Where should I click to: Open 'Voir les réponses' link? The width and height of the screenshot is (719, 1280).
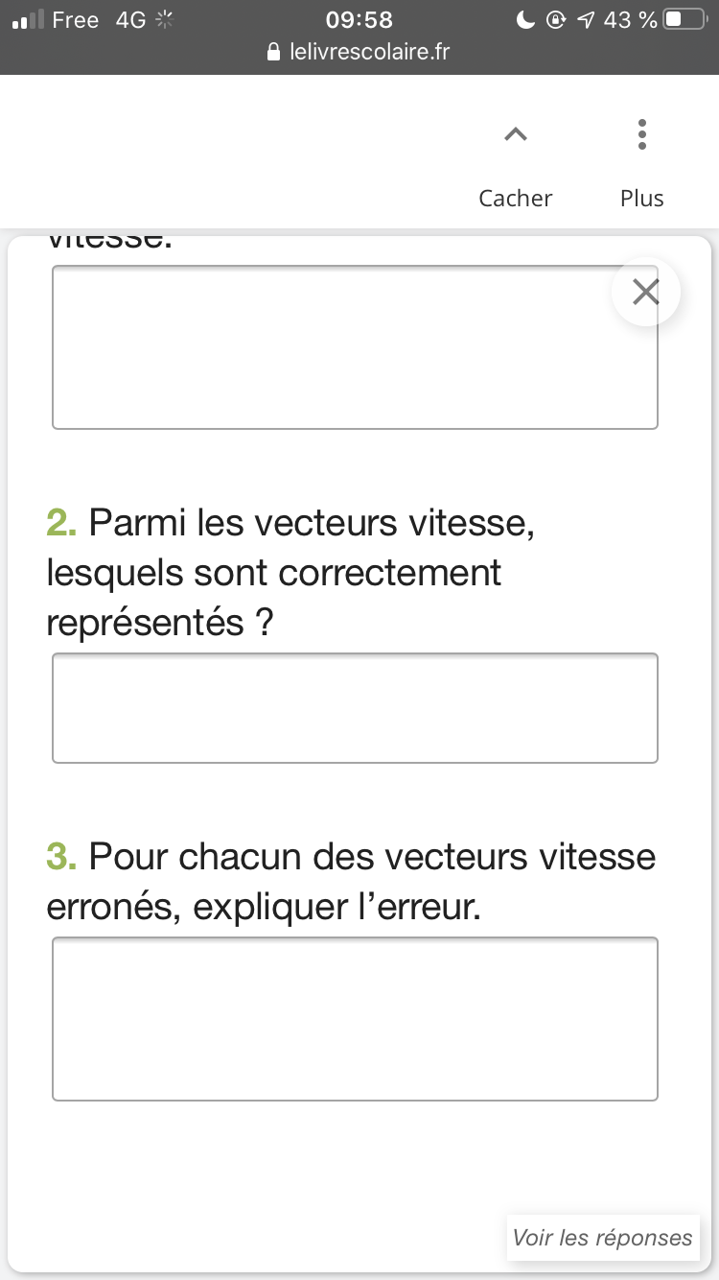click(602, 1238)
